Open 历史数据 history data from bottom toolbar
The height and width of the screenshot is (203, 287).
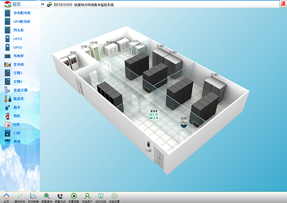33,198
